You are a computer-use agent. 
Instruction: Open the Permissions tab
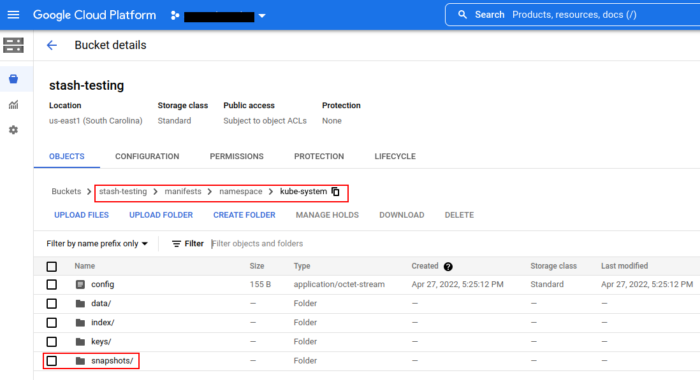(x=237, y=157)
